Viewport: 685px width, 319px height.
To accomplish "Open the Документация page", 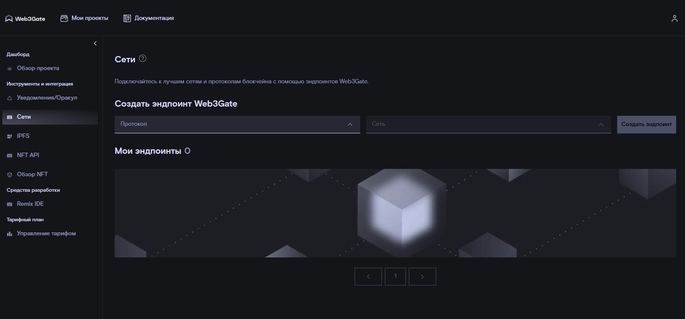I will [x=154, y=18].
